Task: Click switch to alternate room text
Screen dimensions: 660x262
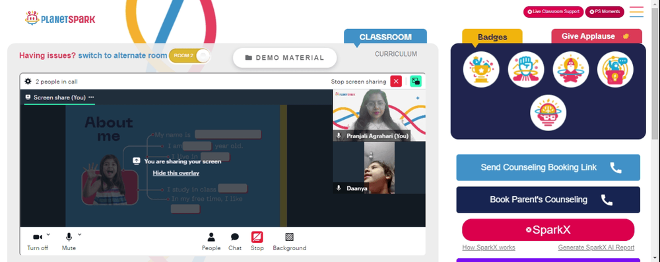Action: click(123, 55)
